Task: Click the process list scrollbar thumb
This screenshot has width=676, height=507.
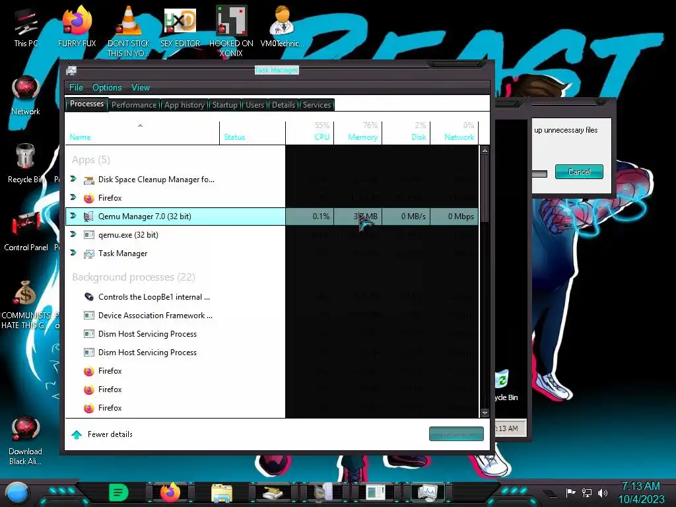Action: point(485,188)
